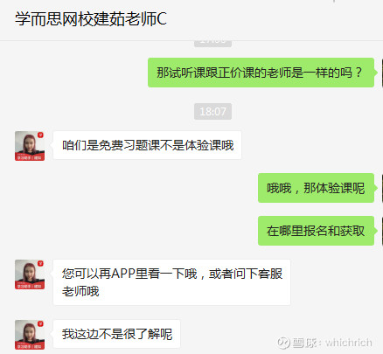Image resolution: width=383 pixels, height=354 pixels.
Task: Click own avatar edge beside 那试听课 message
Action: (382, 73)
